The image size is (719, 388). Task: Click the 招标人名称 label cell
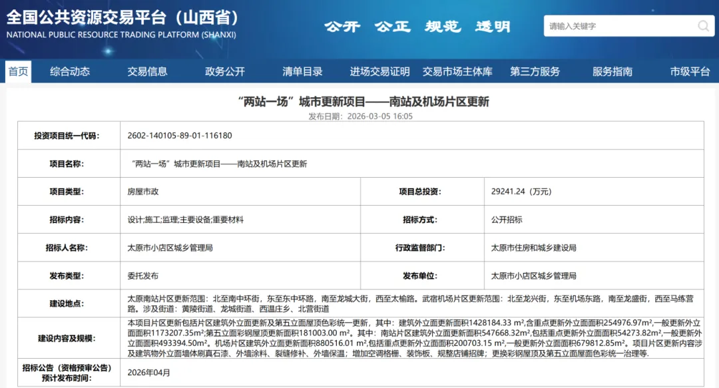point(69,248)
